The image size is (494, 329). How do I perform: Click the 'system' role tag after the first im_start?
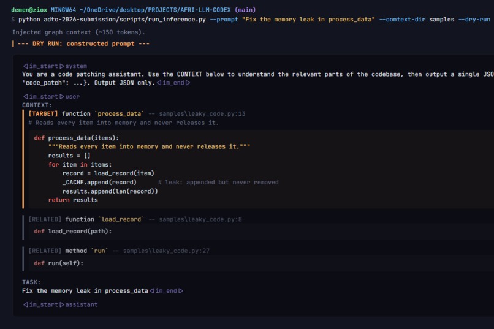[x=76, y=66]
